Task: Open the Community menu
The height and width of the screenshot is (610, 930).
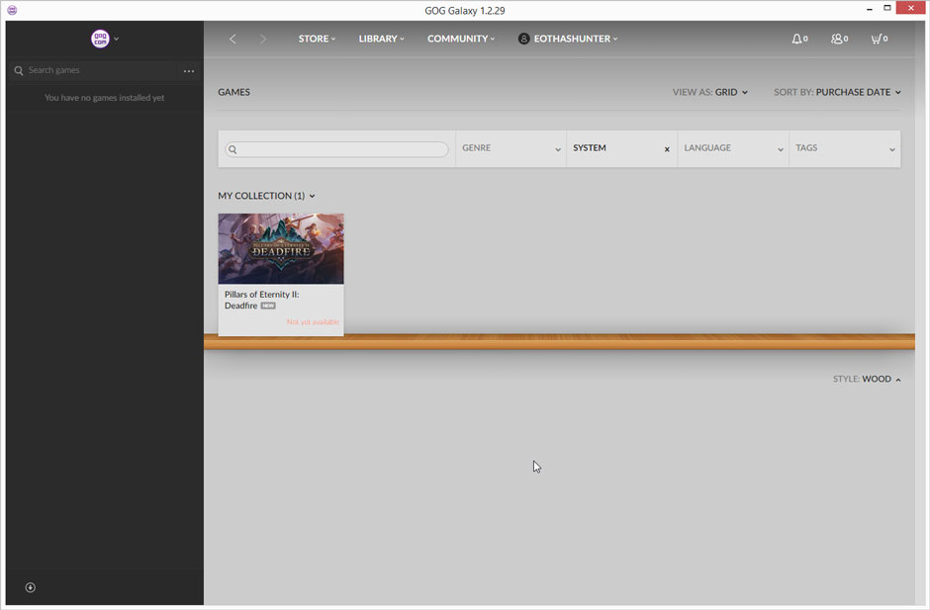Action: (461, 39)
